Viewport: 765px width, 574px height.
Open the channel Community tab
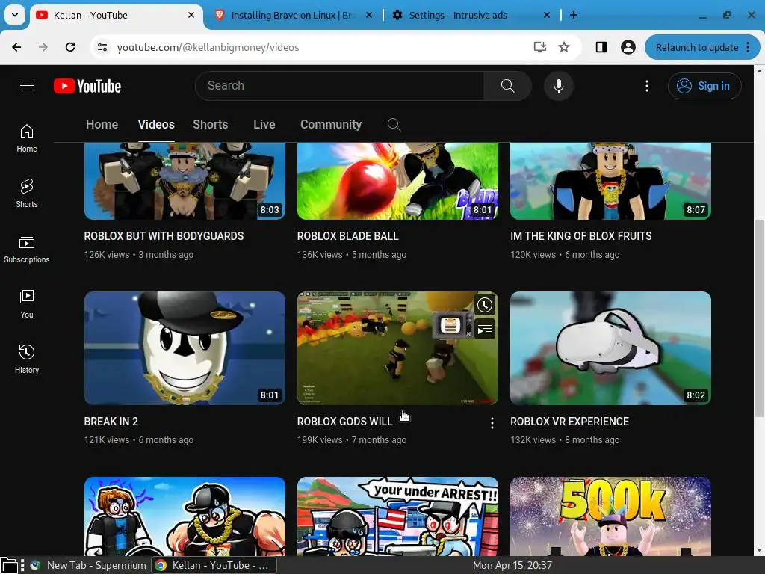(x=331, y=125)
